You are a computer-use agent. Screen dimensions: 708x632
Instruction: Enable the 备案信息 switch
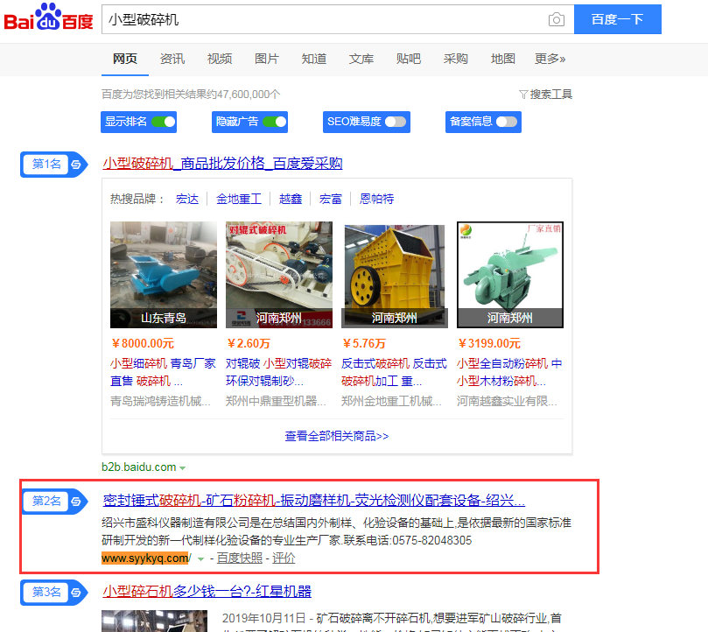[507, 122]
